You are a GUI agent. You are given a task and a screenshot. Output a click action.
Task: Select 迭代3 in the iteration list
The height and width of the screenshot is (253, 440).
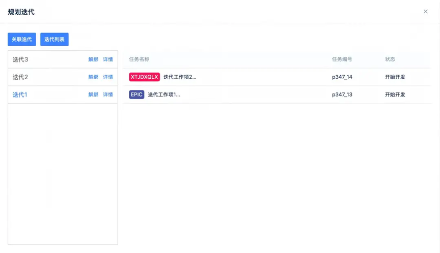[x=20, y=59]
